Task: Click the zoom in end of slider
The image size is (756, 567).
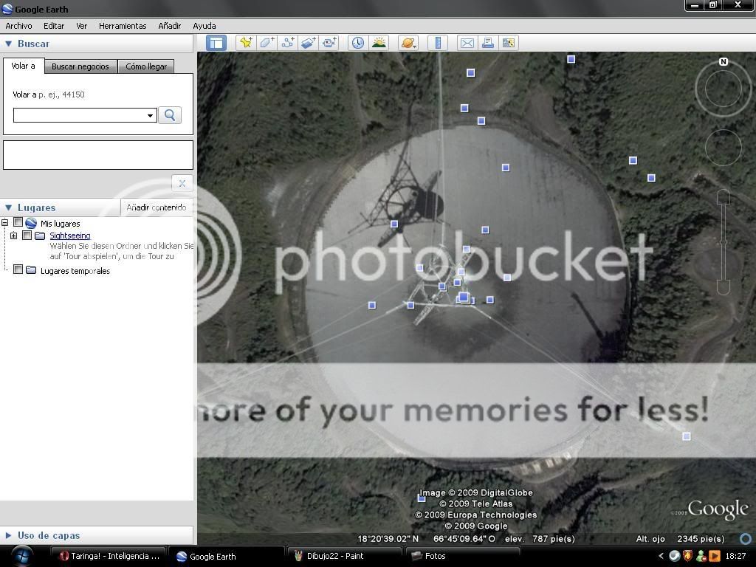Action: [724, 196]
